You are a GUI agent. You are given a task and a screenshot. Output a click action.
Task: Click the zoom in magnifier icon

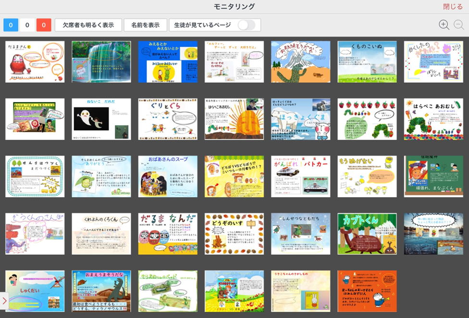click(x=444, y=25)
